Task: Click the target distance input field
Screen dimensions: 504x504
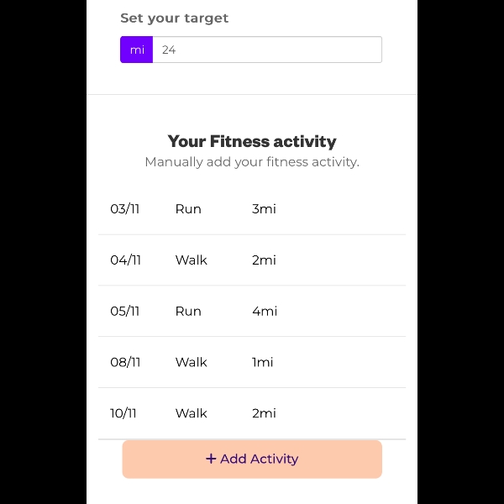Action: click(x=266, y=50)
